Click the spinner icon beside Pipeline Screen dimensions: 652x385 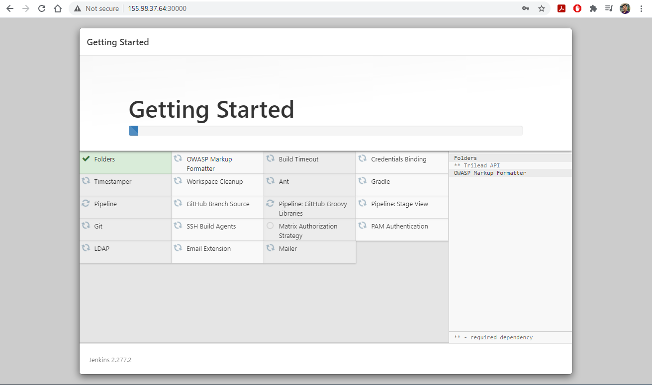point(86,204)
